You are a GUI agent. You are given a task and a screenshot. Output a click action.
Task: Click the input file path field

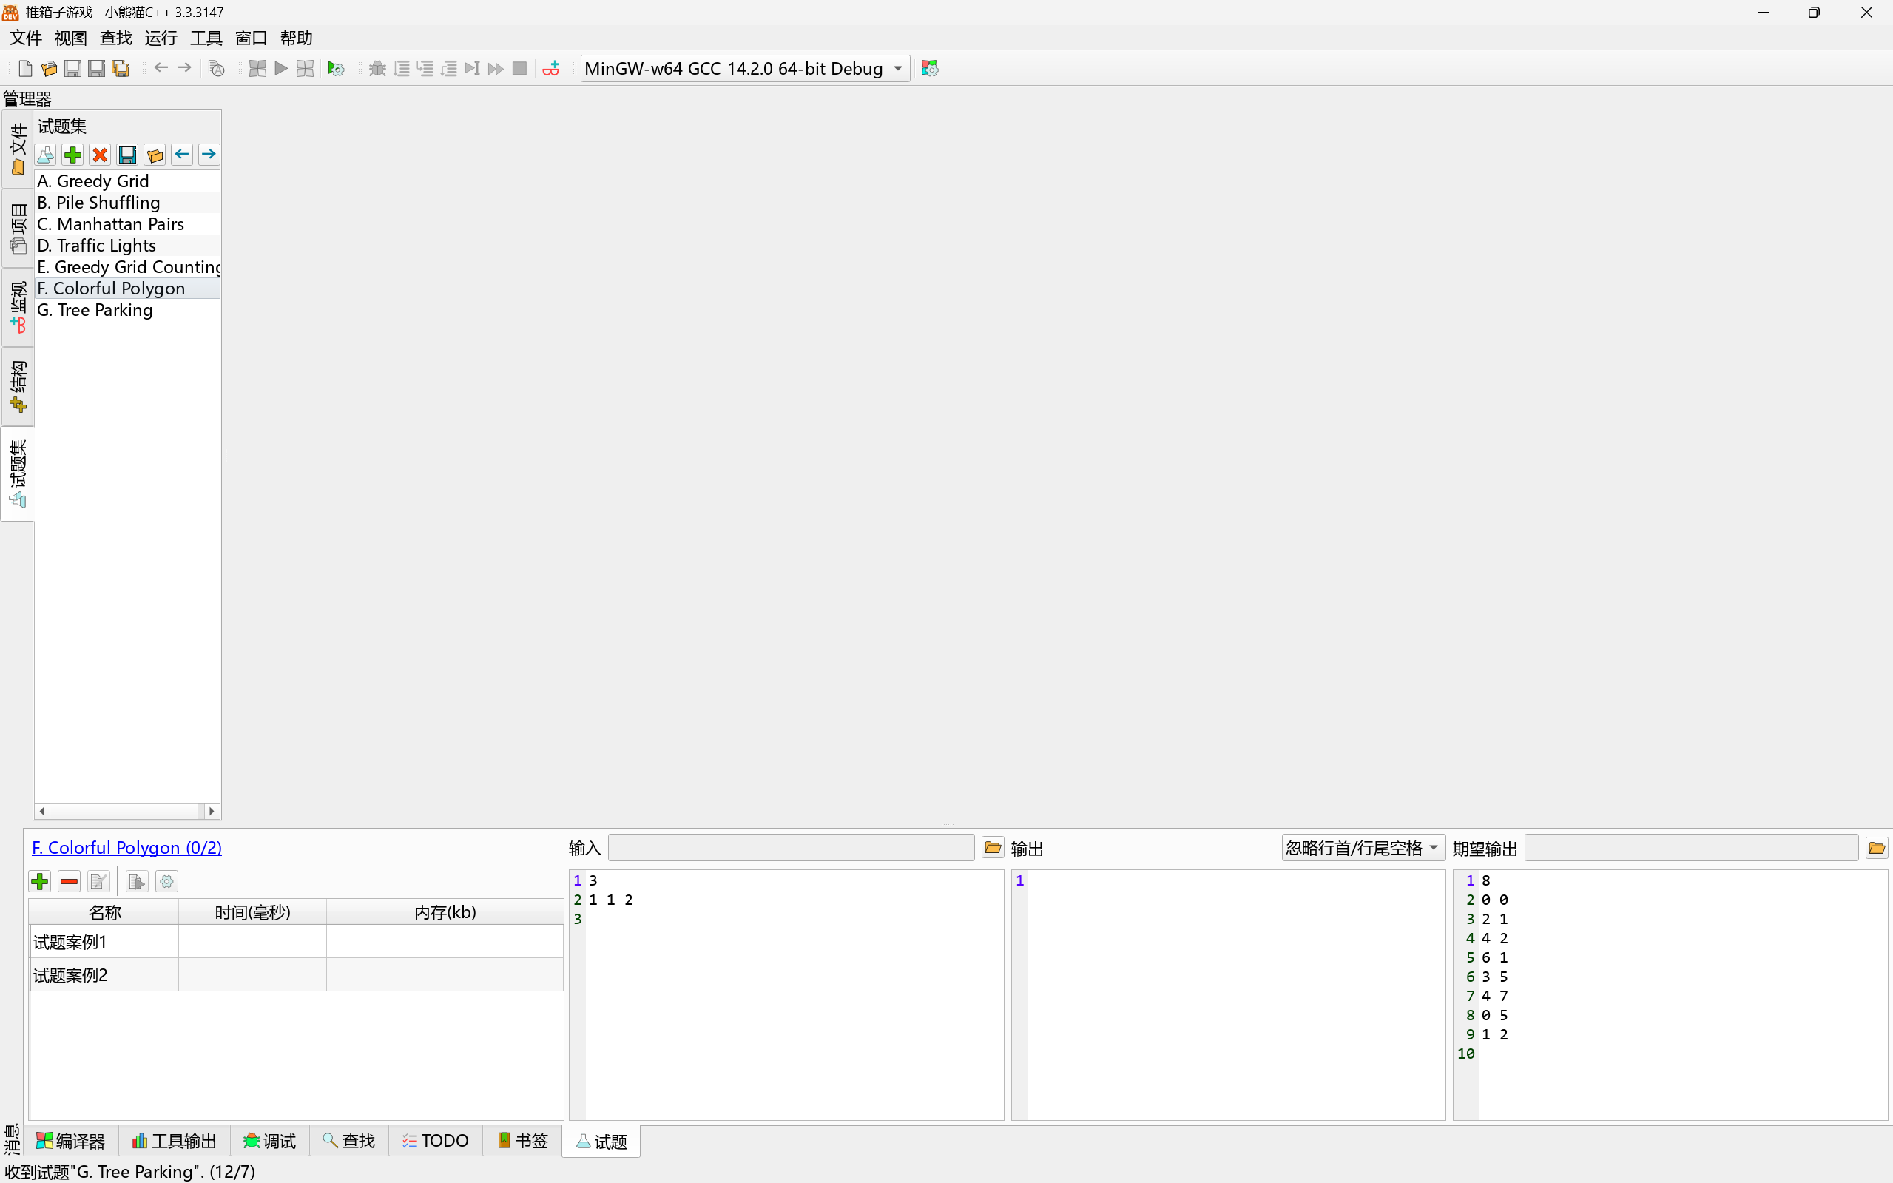click(790, 848)
